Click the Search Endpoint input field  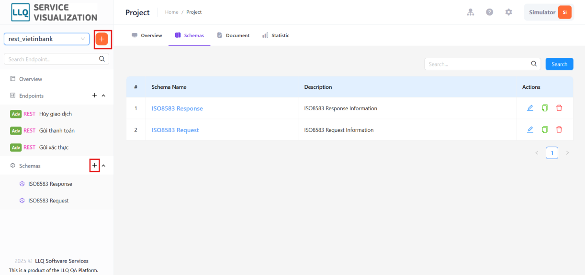click(x=56, y=59)
